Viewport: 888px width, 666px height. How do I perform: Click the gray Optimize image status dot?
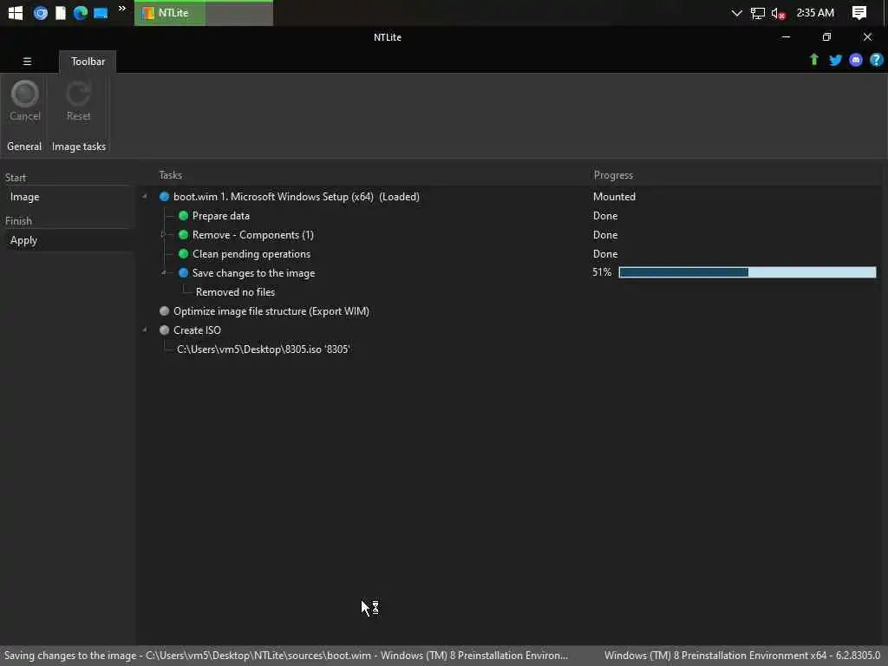(x=164, y=311)
